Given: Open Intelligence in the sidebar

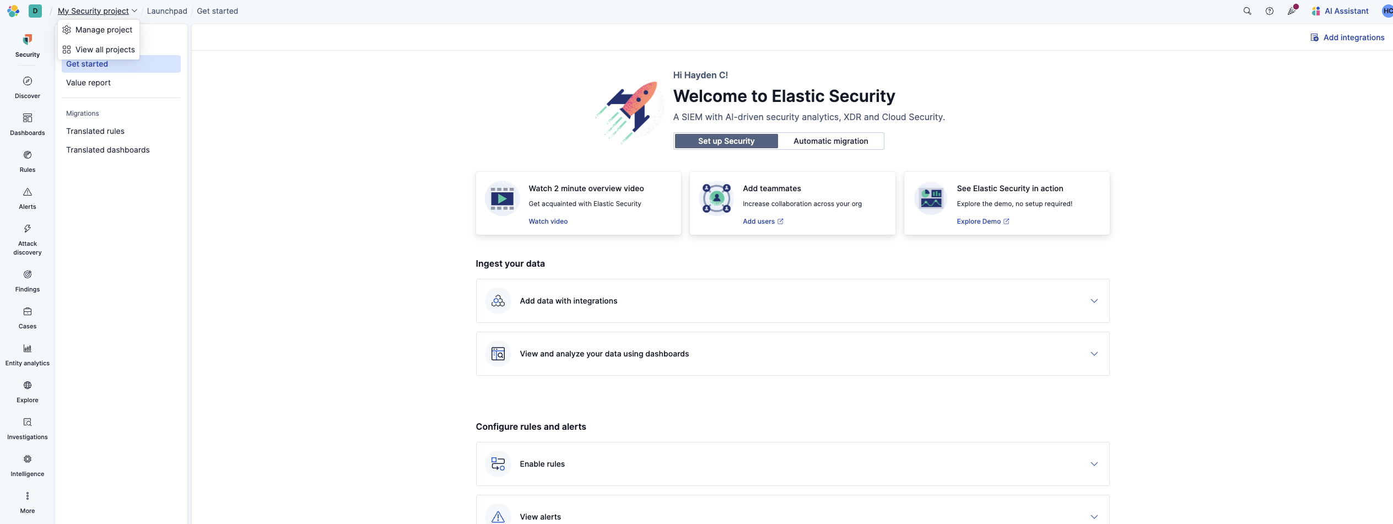Looking at the screenshot, I should click(28, 465).
